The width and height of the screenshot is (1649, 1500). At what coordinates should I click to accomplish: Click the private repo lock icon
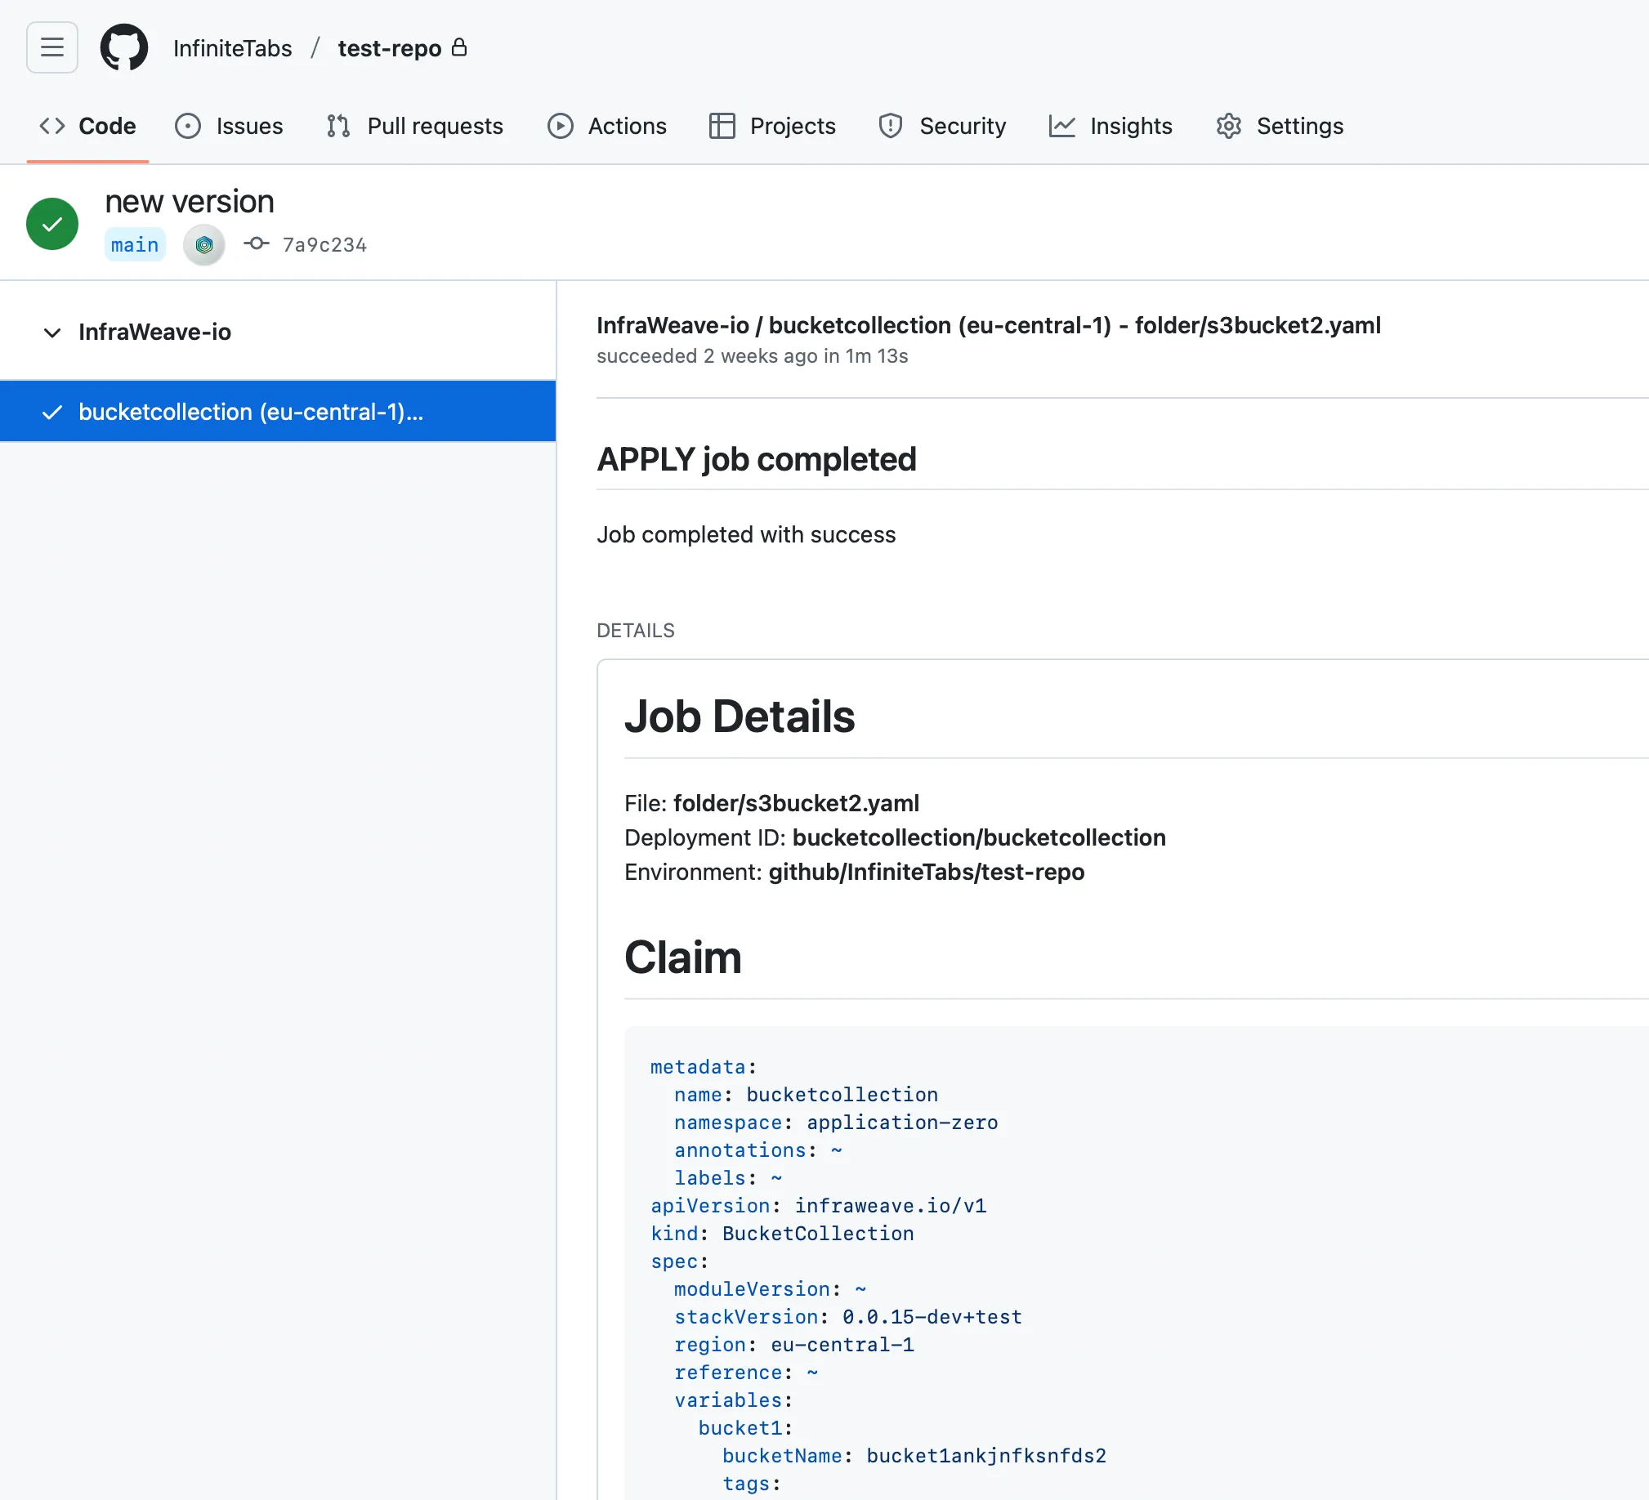pos(460,47)
